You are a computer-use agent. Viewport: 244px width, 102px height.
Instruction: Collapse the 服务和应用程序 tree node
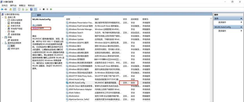(x=3, y=43)
